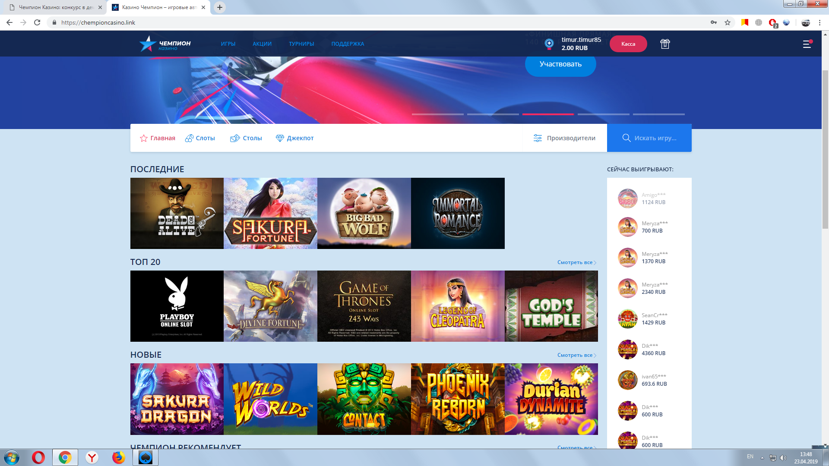Click the red extension icon with badge 2
829x466 pixels.
click(x=773, y=23)
